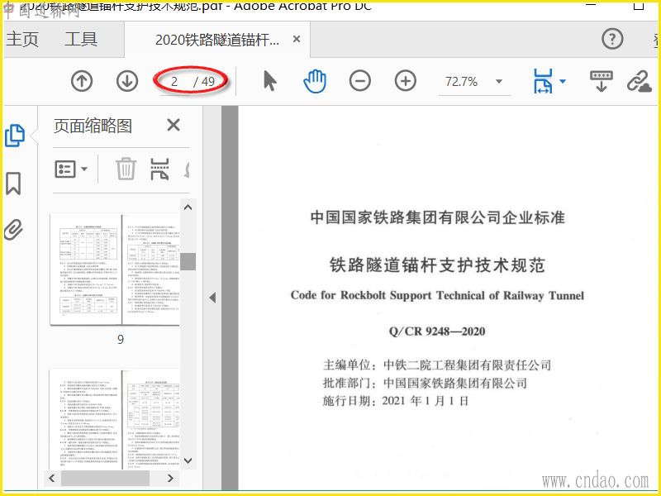Collapse the navigation pane with triangle
Viewport: 661px width, 496px height.
[x=212, y=298]
